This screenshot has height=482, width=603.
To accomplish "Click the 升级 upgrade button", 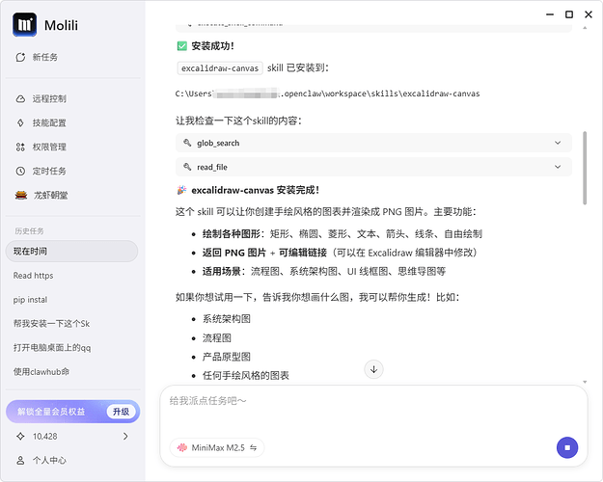I will pos(122,412).
